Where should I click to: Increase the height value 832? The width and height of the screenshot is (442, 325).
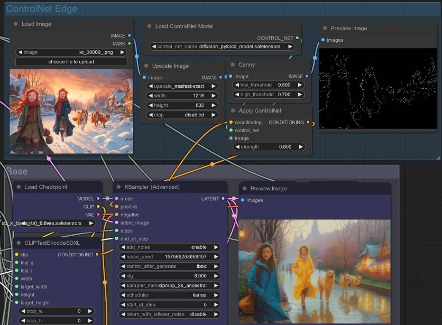[214, 105]
